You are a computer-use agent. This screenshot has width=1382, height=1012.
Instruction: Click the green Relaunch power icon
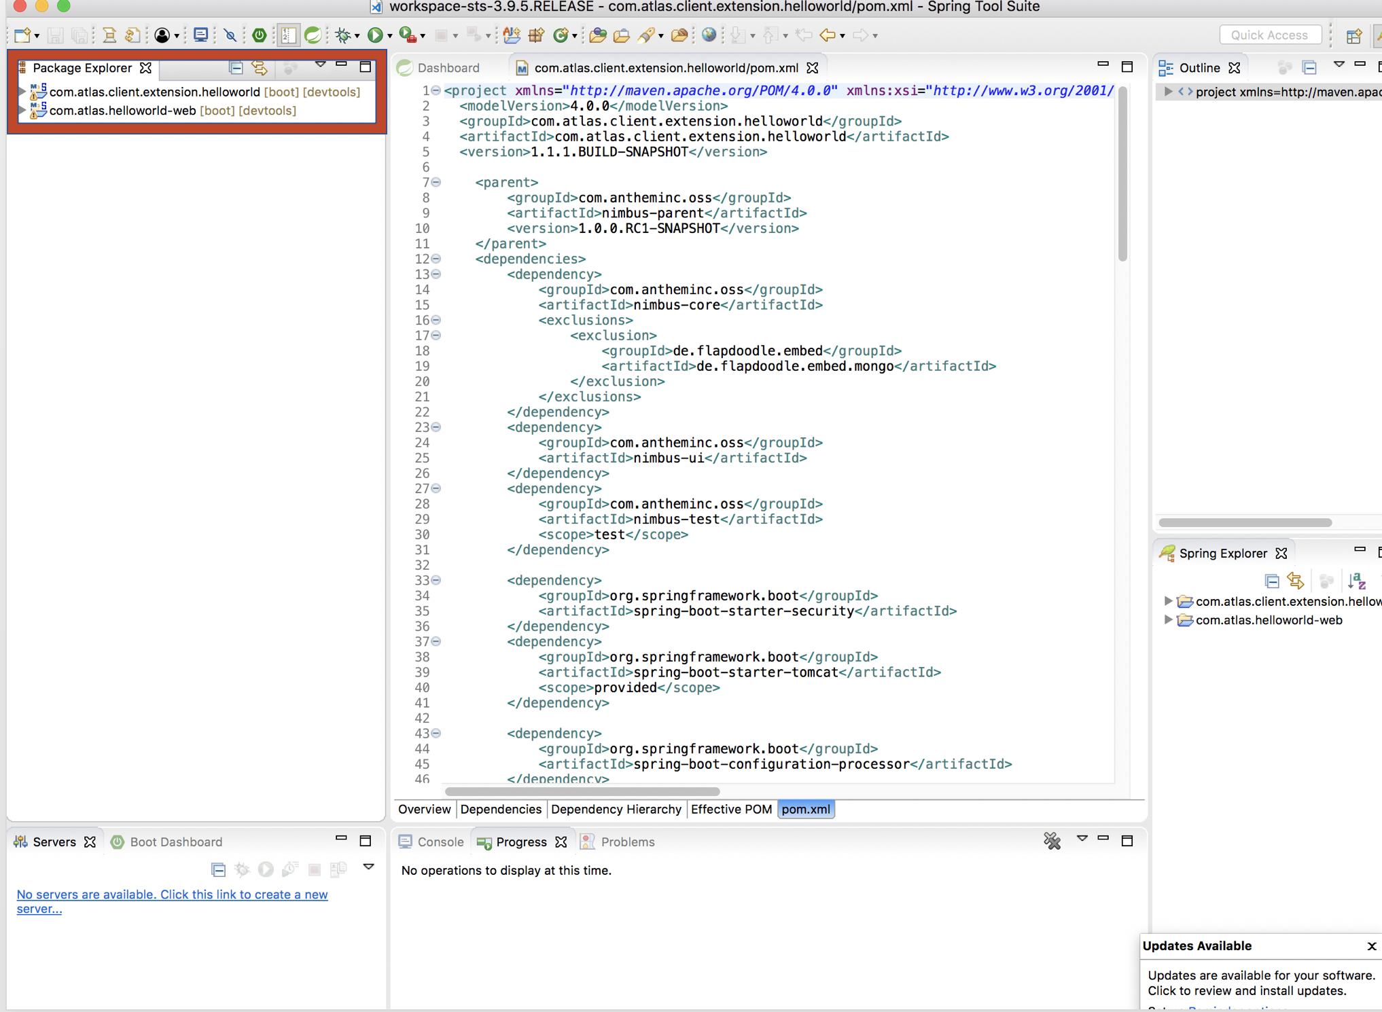[259, 35]
